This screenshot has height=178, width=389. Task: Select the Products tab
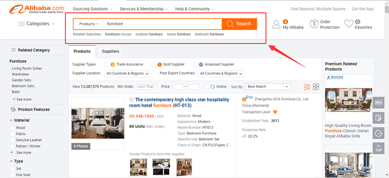tap(82, 51)
